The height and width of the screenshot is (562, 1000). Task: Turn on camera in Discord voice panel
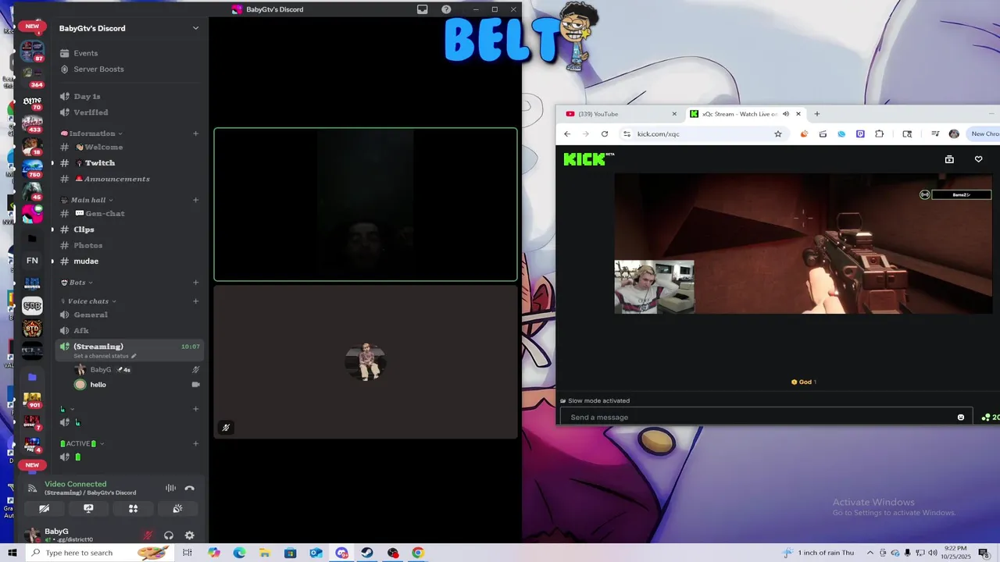tap(44, 509)
